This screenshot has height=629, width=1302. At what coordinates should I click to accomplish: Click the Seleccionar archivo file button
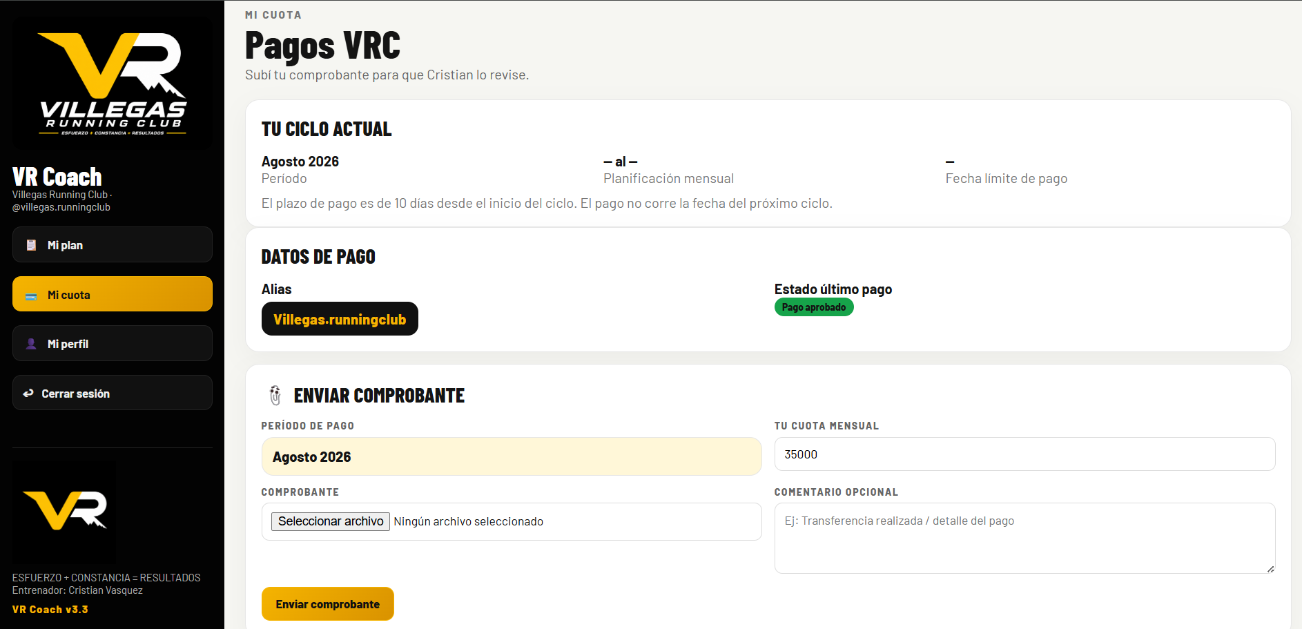(331, 521)
